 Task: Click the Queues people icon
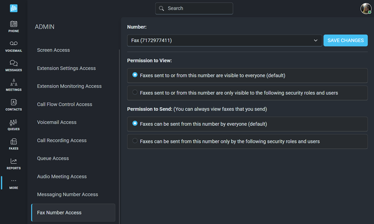[x=13, y=122]
